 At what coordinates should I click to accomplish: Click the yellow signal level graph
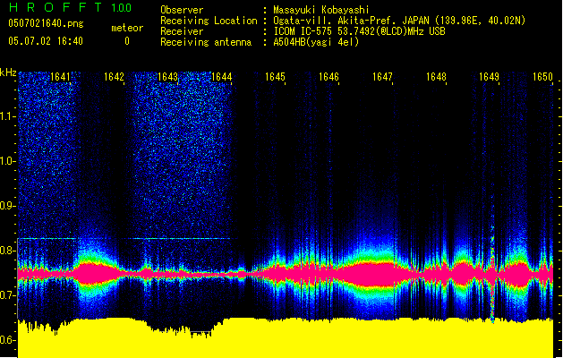(x=286, y=339)
